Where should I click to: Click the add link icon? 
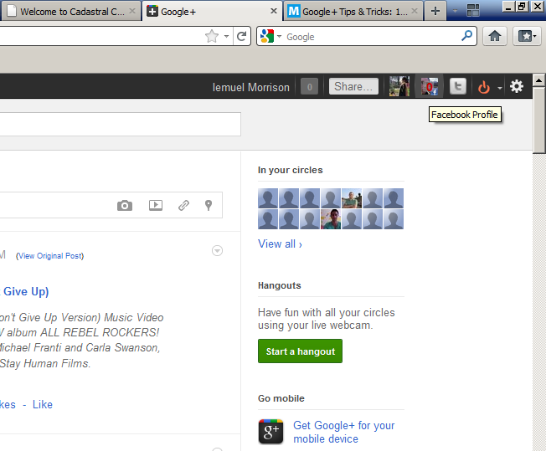coord(183,205)
